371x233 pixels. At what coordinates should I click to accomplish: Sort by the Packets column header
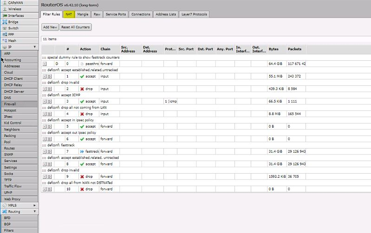pyautogui.click(x=296, y=49)
